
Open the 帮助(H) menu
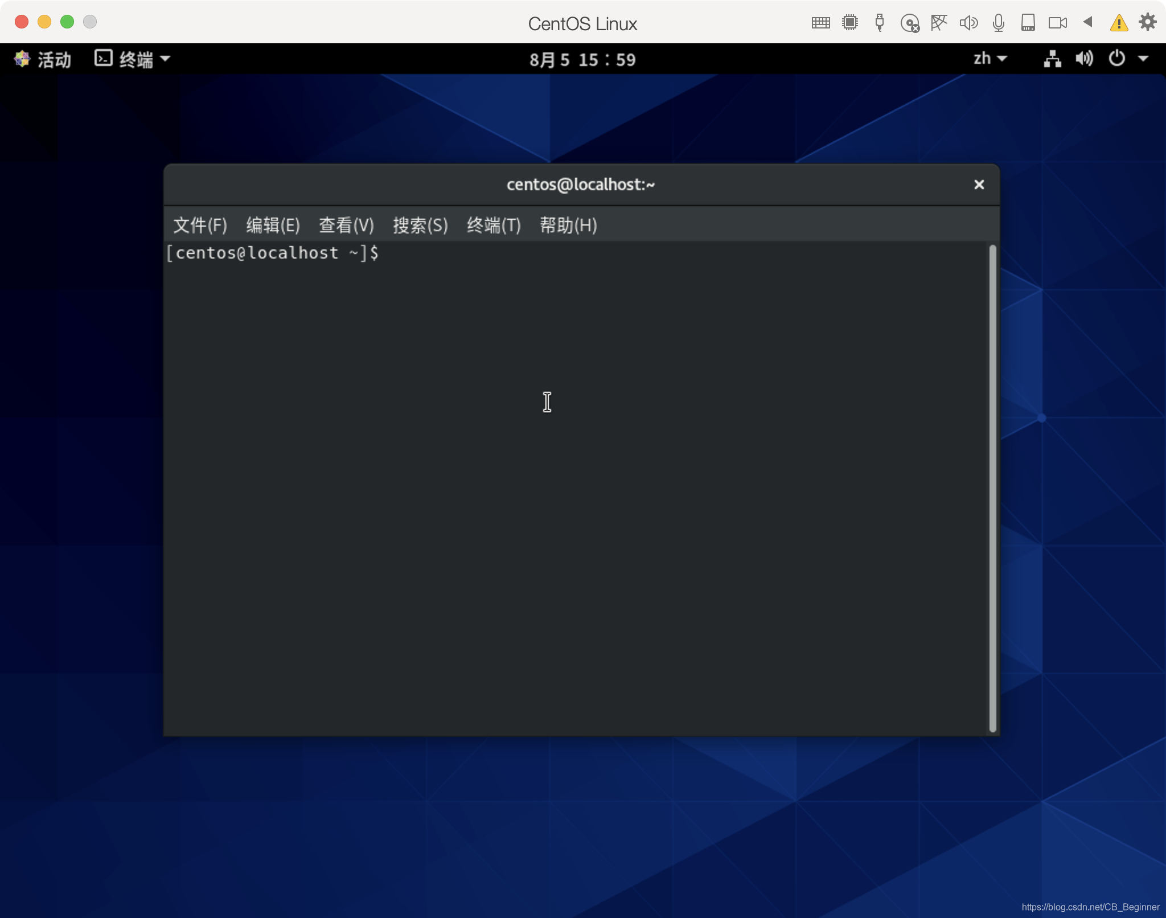568,226
